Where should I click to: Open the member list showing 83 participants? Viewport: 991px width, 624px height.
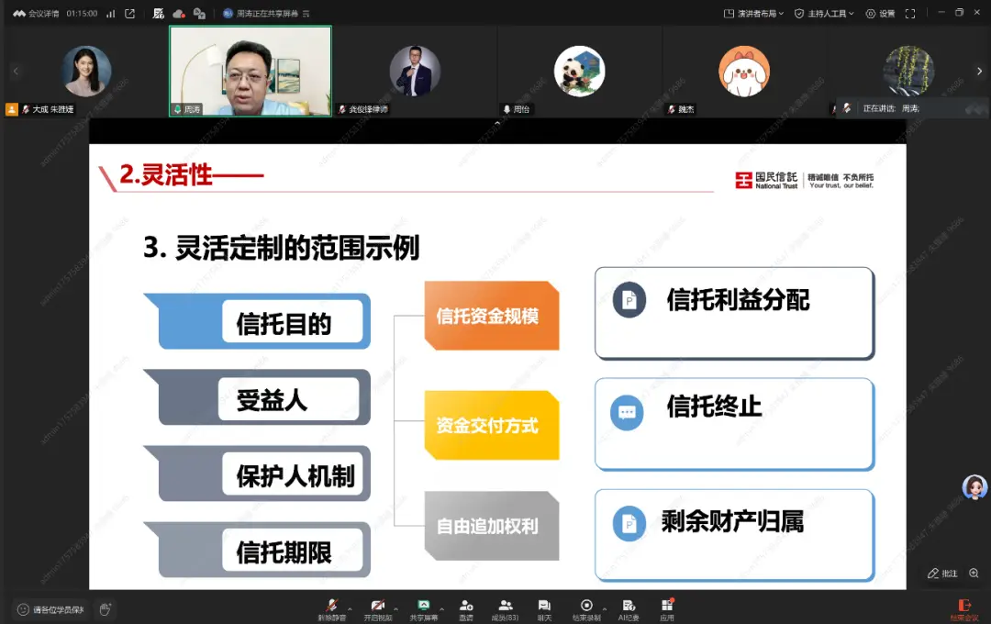[506, 607]
